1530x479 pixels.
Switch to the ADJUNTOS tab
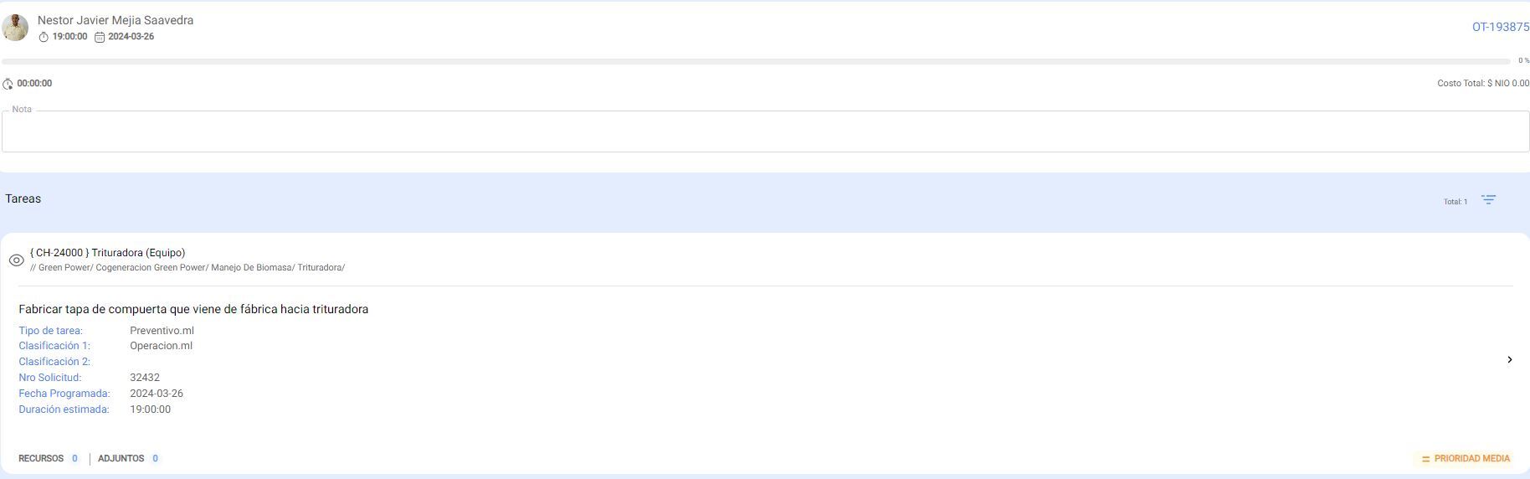pyautogui.click(x=121, y=459)
